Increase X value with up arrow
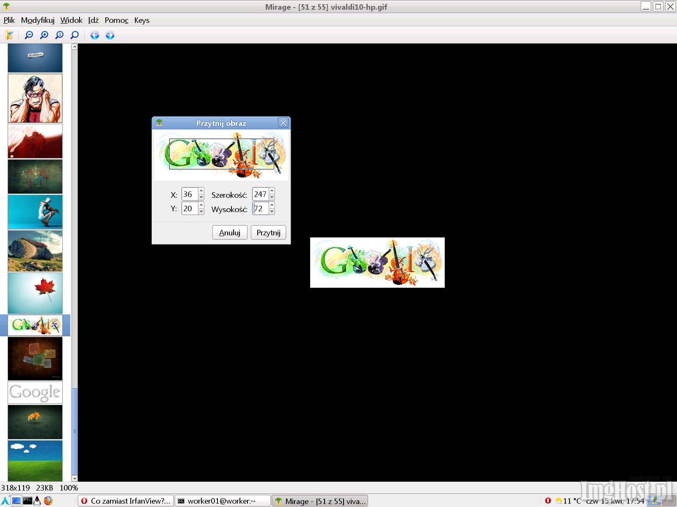 point(201,191)
